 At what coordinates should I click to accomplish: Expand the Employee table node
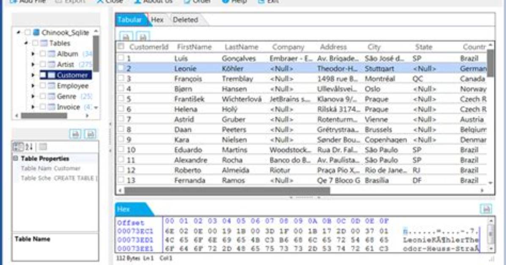pos(33,86)
